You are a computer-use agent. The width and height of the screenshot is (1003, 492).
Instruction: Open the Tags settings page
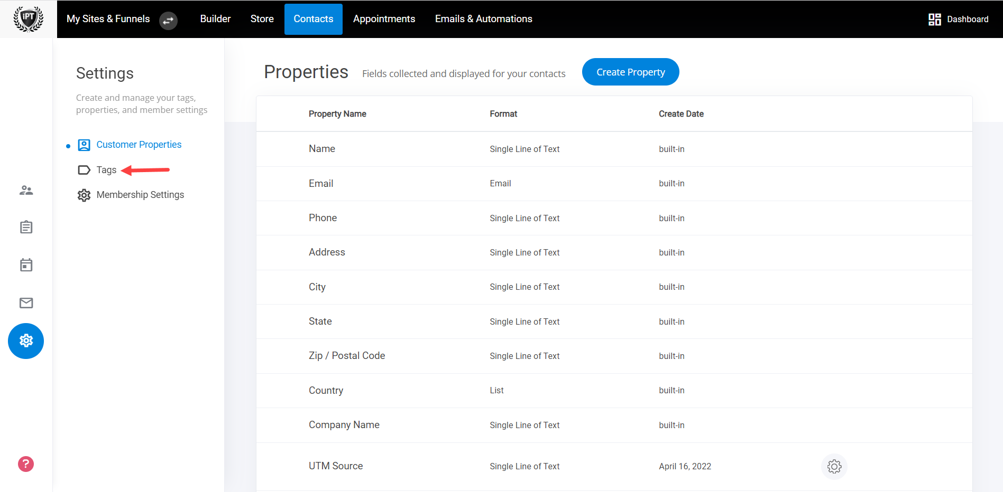pos(106,170)
